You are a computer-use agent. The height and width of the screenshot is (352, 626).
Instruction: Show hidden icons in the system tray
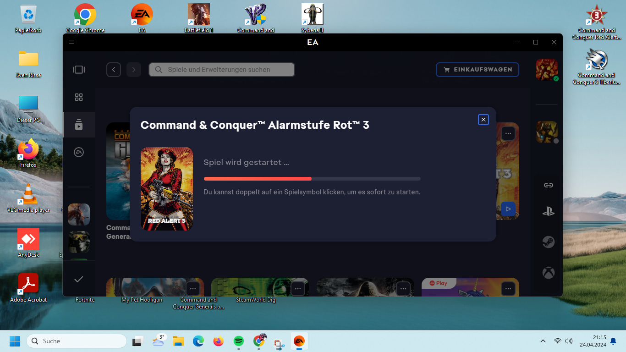coord(543,341)
